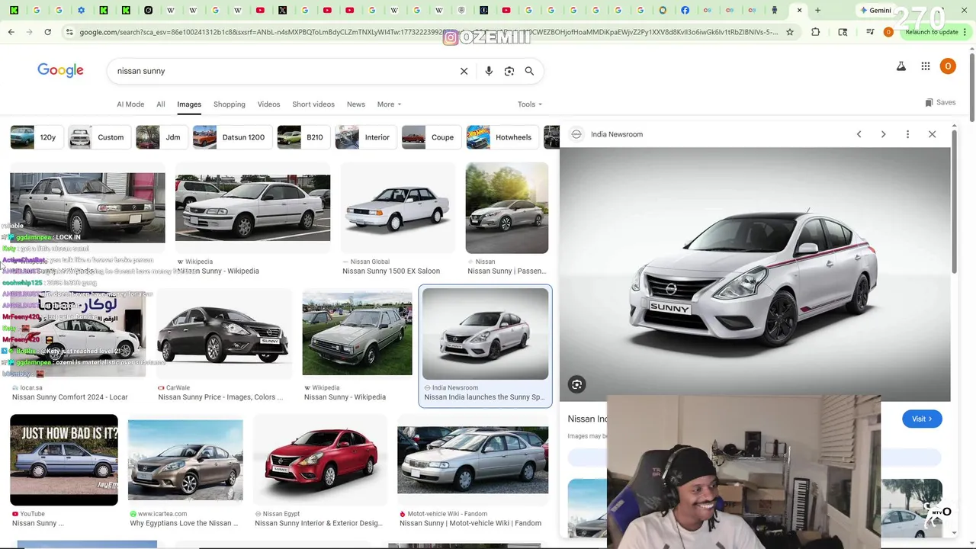Screen dimensions: 976x549
Task: Open a new browser tab
Action: (x=817, y=11)
